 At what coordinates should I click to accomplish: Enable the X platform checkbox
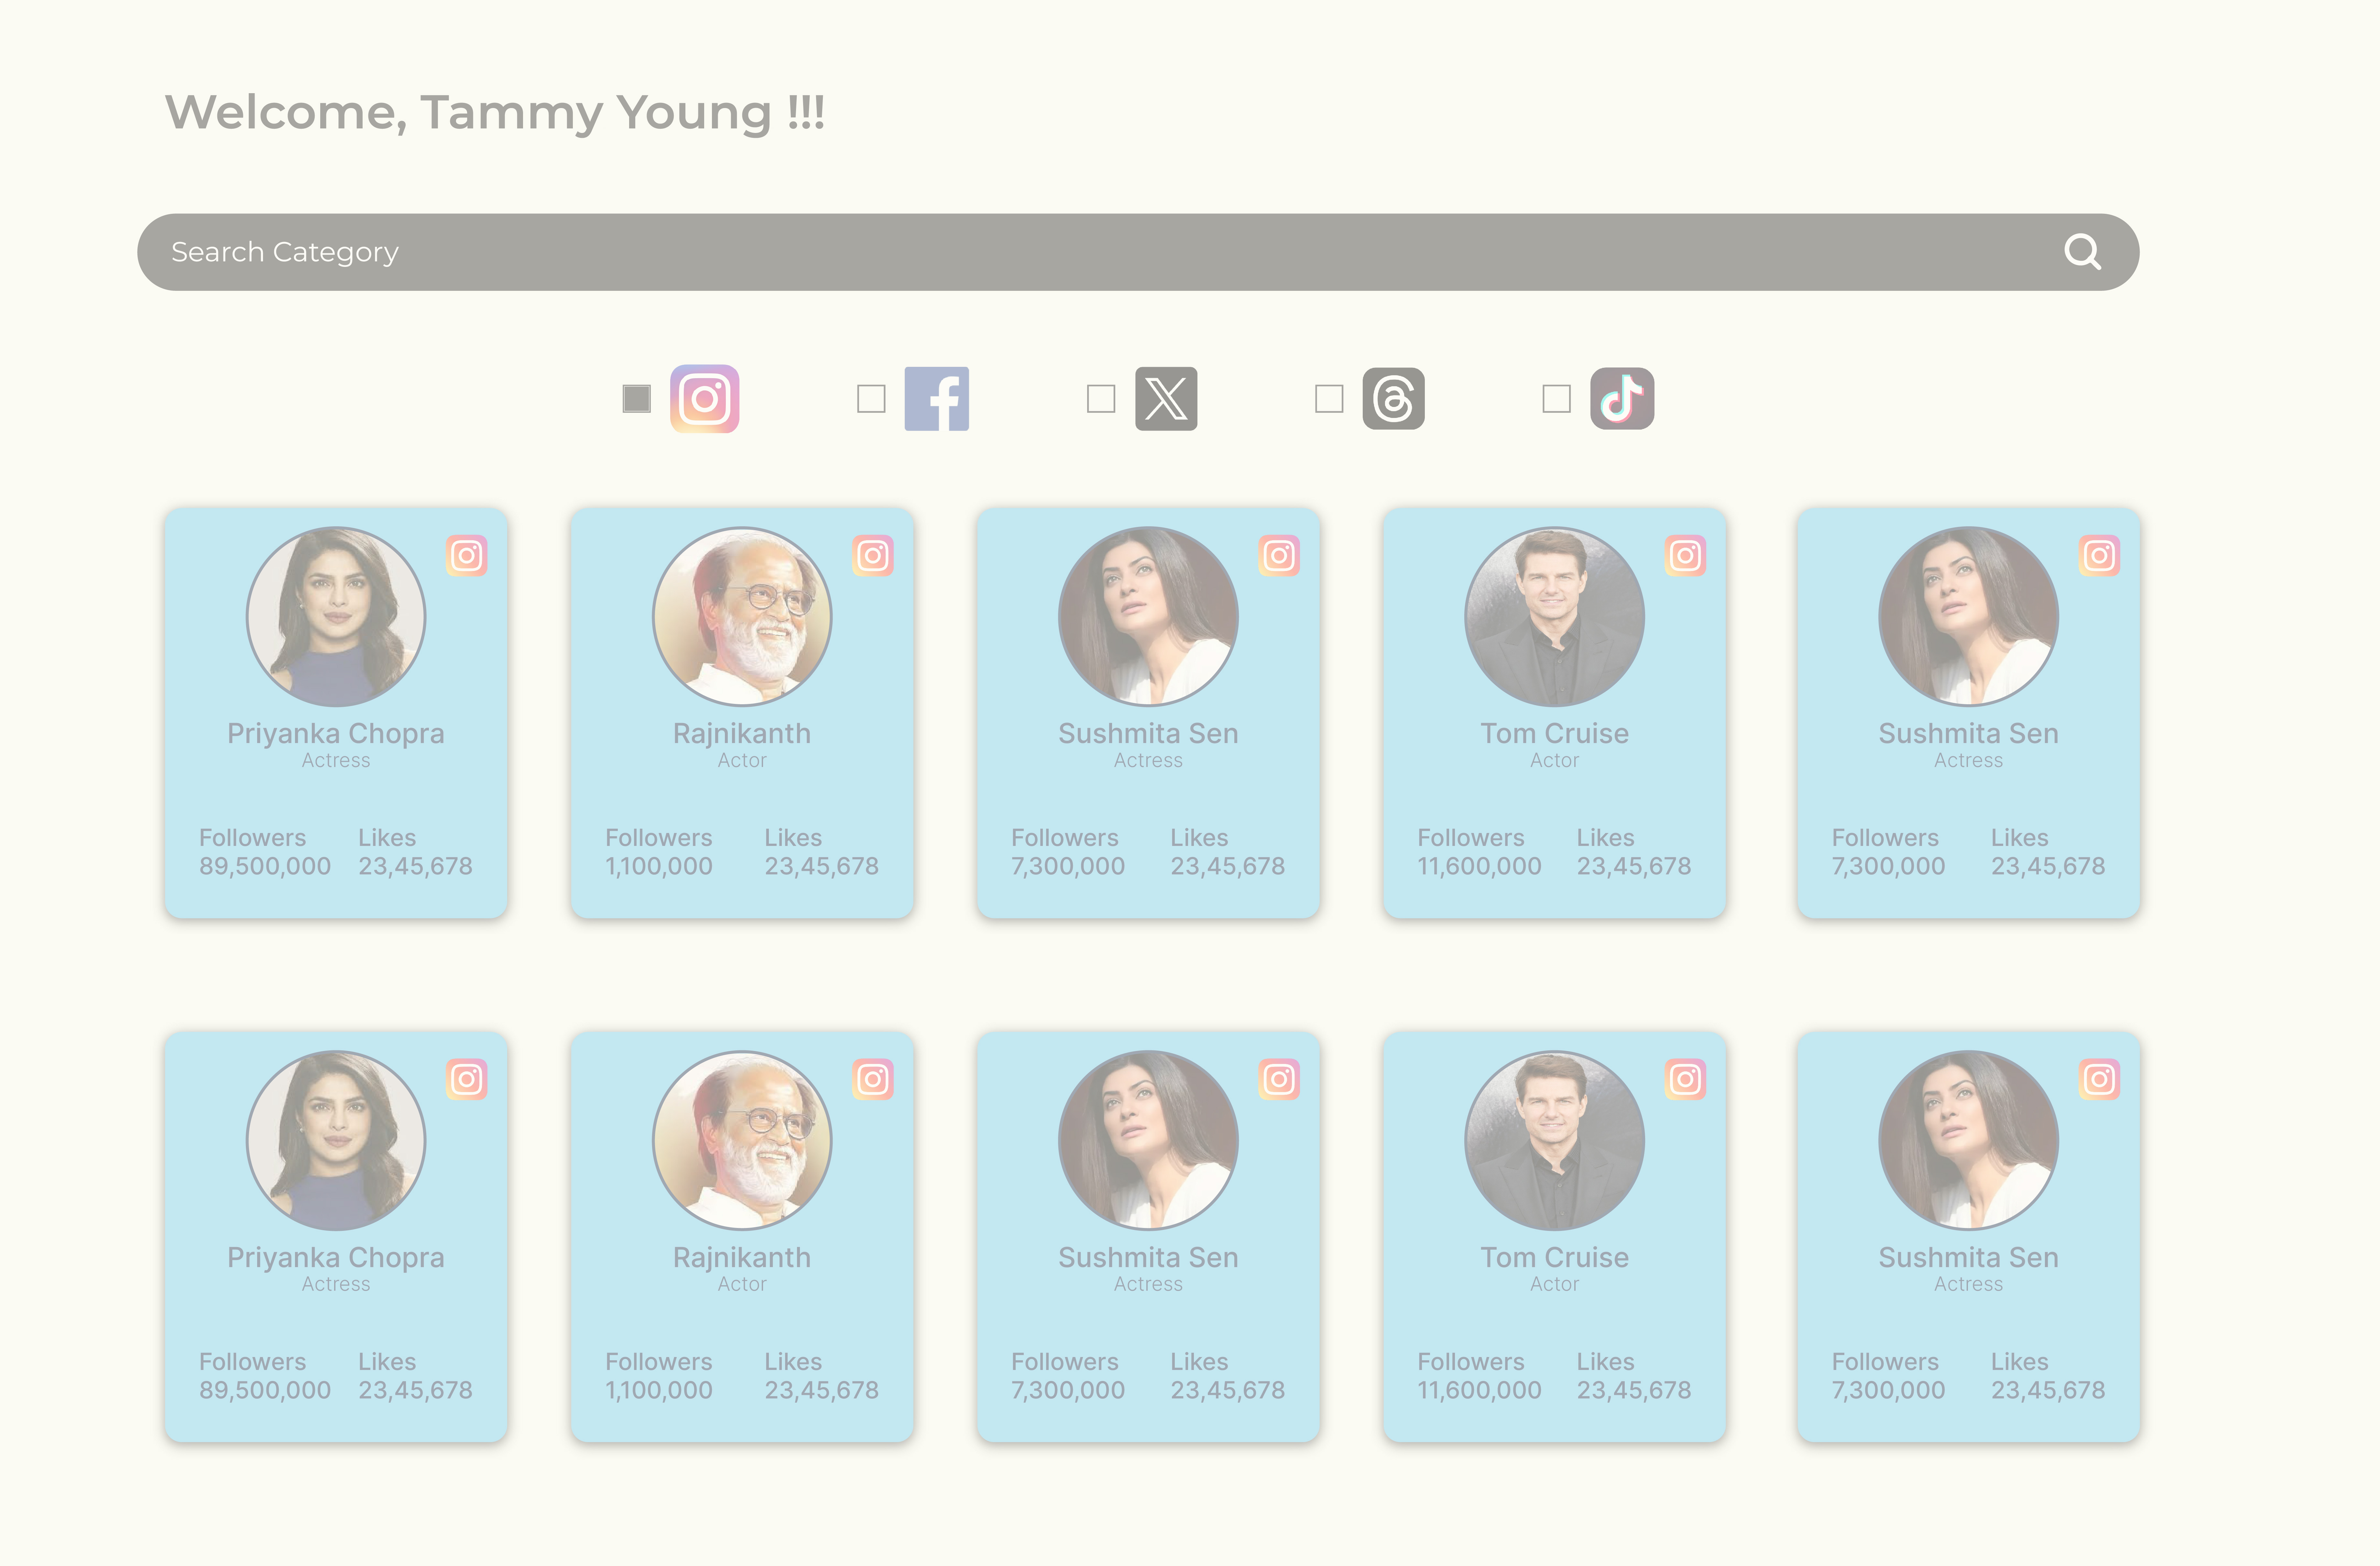(1101, 399)
